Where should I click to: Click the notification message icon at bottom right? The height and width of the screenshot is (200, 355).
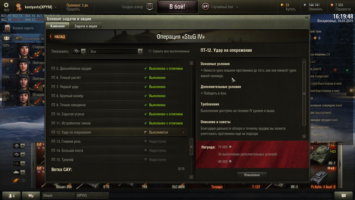[x=344, y=196]
